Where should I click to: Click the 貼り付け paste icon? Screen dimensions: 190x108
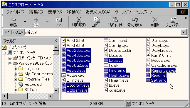115,20
